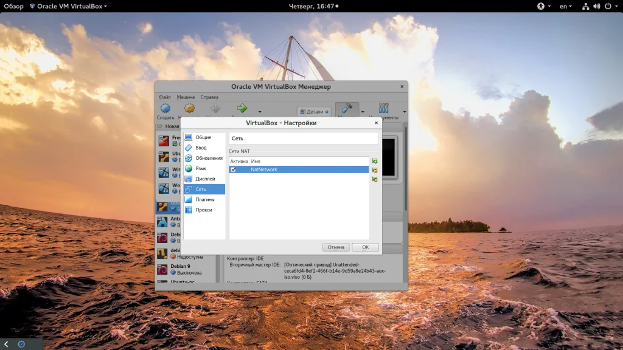Select the Прокси settings category
The image size is (623, 350).
point(203,210)
